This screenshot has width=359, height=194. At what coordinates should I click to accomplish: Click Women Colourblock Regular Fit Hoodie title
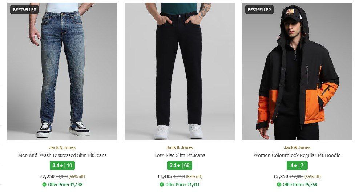tap(297, 155)
